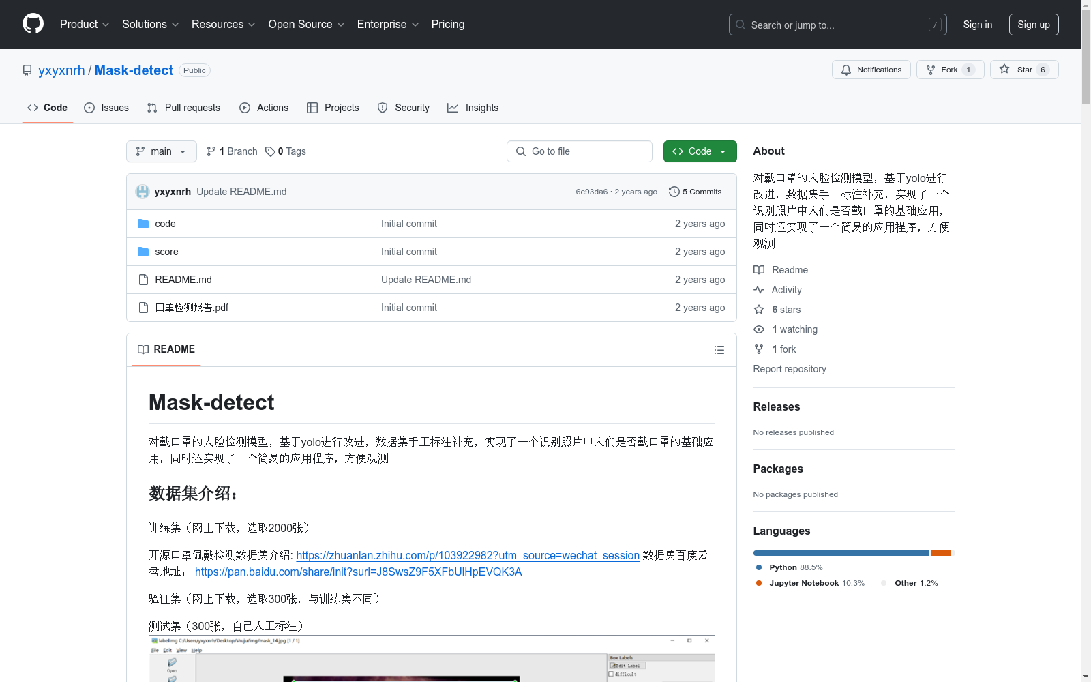Click the Sign up button
The image size is (1091, 682).
click(1034, 25)
